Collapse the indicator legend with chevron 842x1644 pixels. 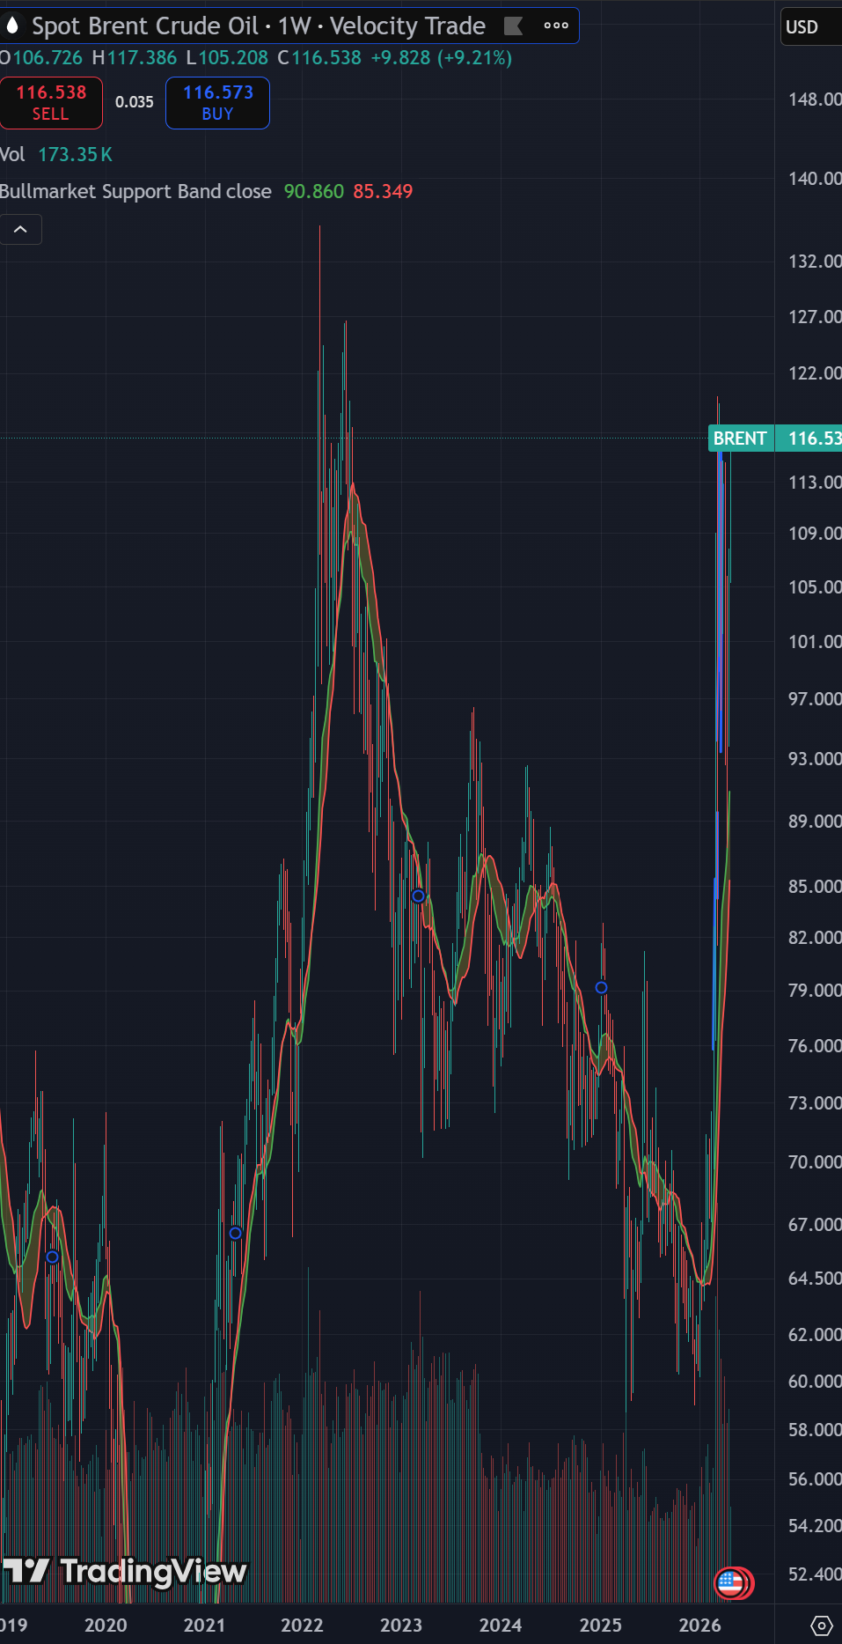pyautogui.click(x=21, y=230)
